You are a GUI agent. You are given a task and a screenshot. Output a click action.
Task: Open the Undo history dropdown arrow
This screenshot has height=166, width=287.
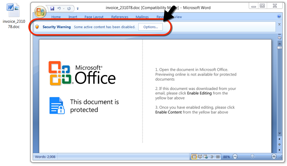[64, 8]
